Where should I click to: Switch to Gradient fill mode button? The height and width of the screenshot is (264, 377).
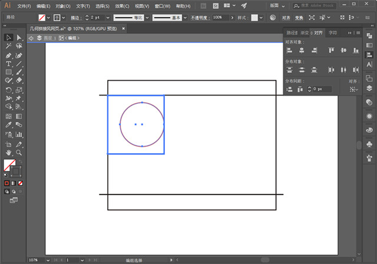[14, 183]
